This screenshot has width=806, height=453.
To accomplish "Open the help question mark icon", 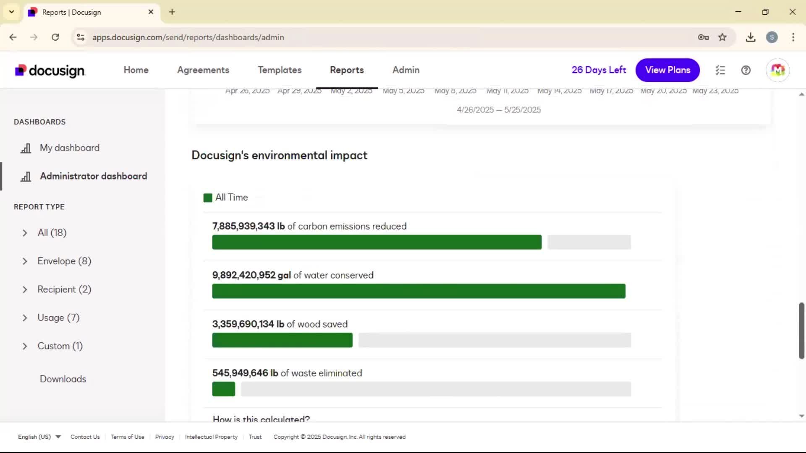I will point(746,70).
